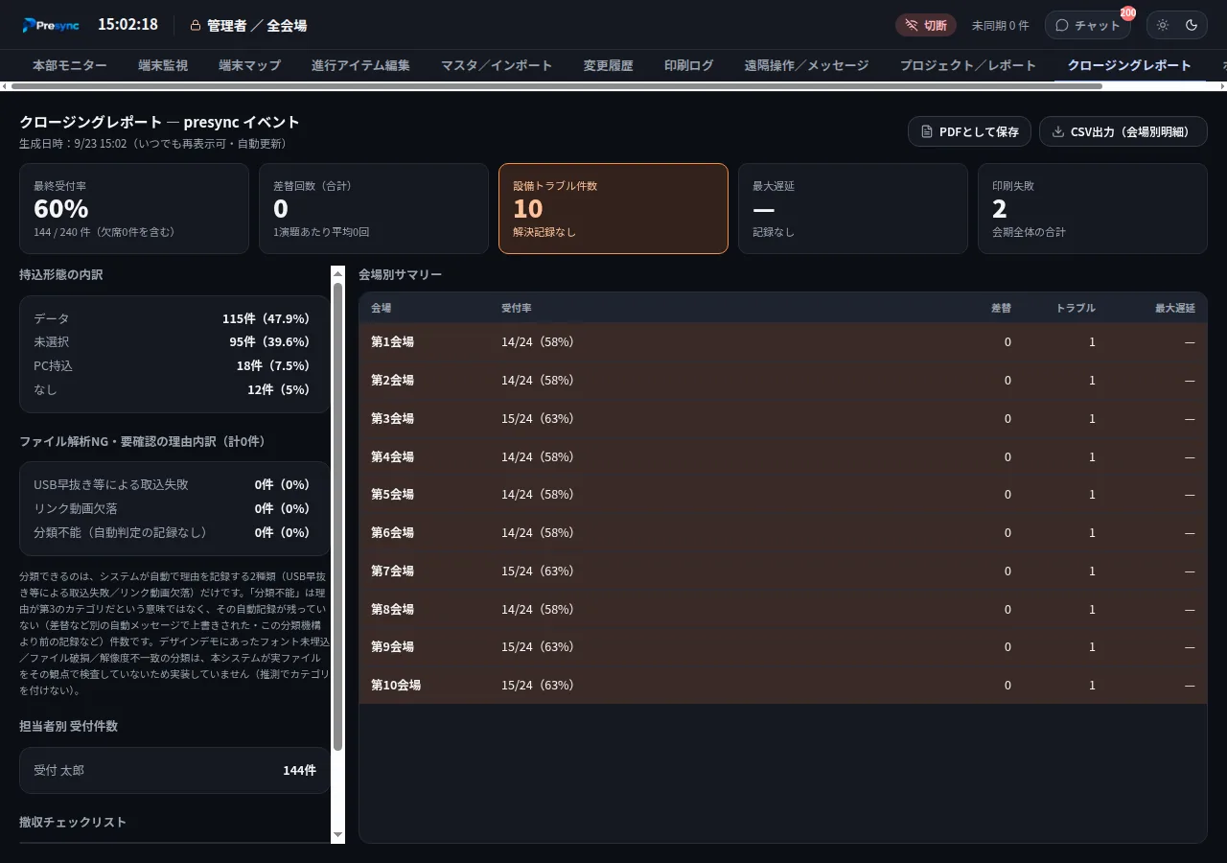Select the 第3会場 row
This screenshot has height=863, width=1227.
tap(783, 418)
